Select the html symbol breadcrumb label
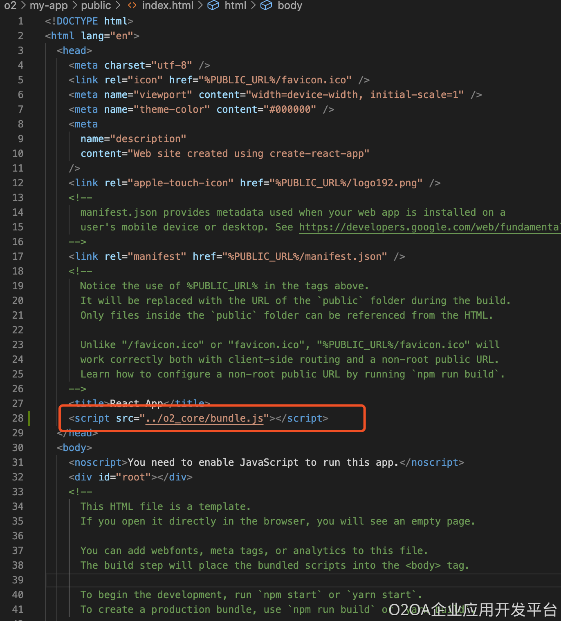 236,5
